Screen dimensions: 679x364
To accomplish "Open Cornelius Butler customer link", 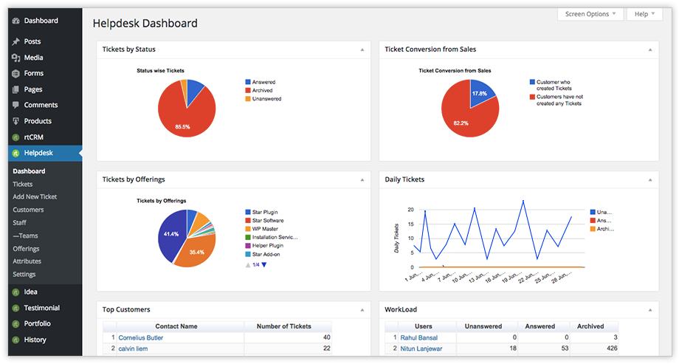I will tap(140, 337).
